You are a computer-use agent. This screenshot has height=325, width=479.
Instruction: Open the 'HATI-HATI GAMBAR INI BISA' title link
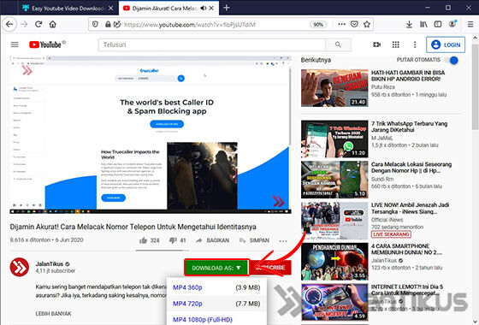(x=408, y=76)
